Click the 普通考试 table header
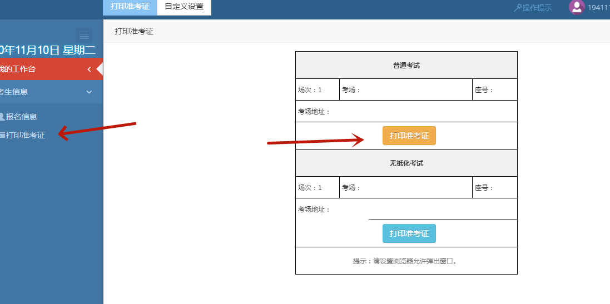 pos(406,66)
